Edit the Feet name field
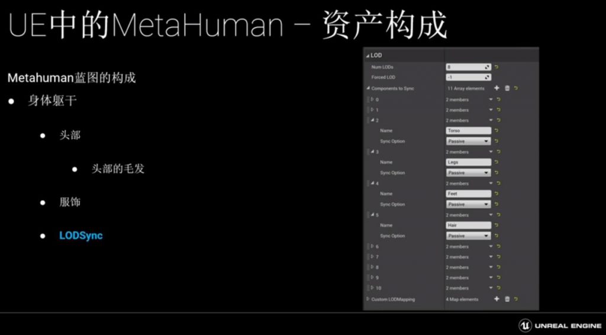This screenshot has width=606, height=335. (469, 194)
